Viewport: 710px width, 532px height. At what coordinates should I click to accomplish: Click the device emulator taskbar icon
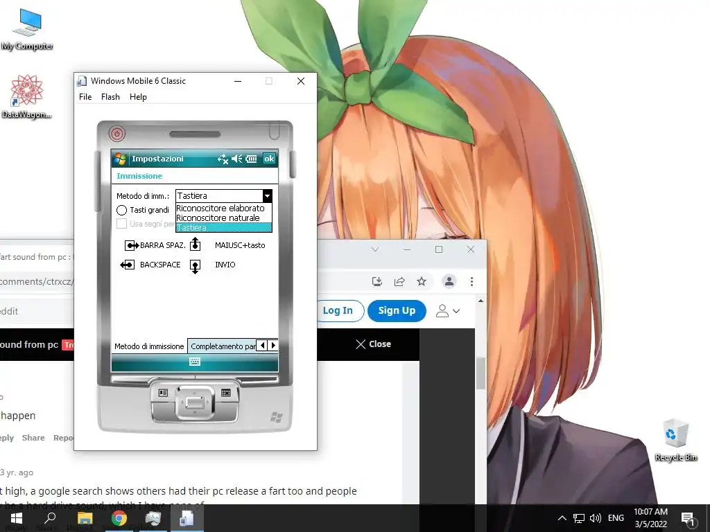point(187,518)
